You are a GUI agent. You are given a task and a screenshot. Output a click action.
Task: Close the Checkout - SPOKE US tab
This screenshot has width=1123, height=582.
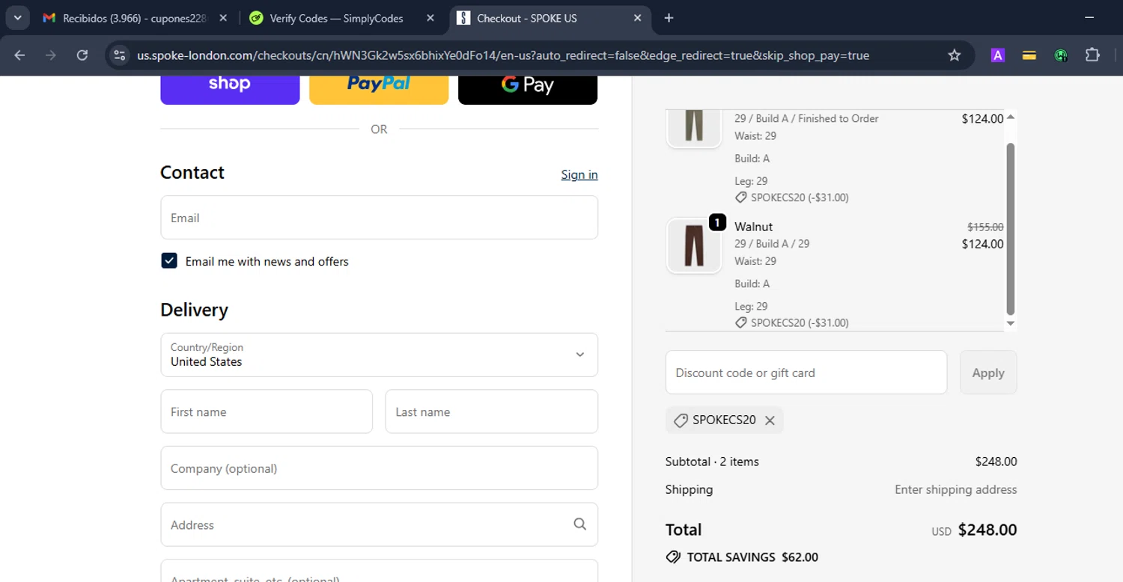coord(637,18)
